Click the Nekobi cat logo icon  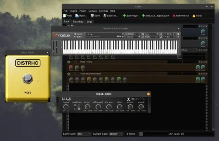[x=129, y=99]
